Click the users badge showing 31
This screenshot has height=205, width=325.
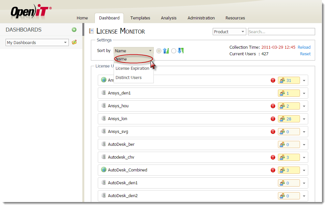point(289,80)
